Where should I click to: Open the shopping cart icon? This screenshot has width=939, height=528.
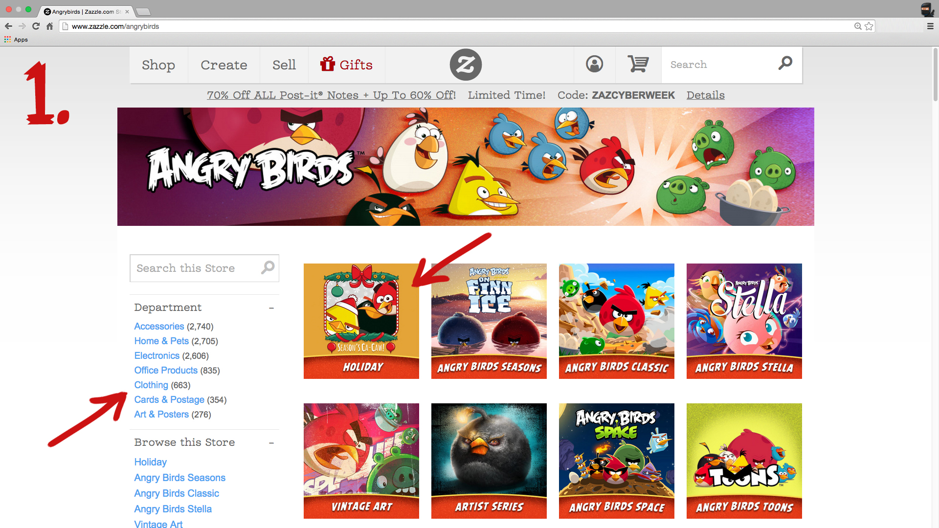[638, 64]
